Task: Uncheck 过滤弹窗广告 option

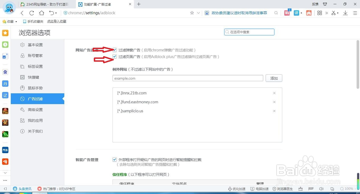Action: (115, 50)
